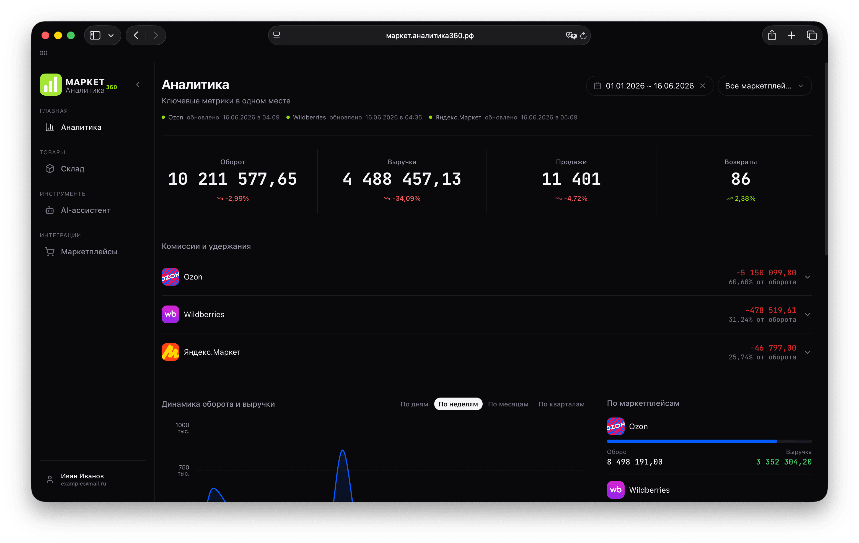Select the По неделям chart tab
This screenshot has width=859, height=543.
coord(458,404)
